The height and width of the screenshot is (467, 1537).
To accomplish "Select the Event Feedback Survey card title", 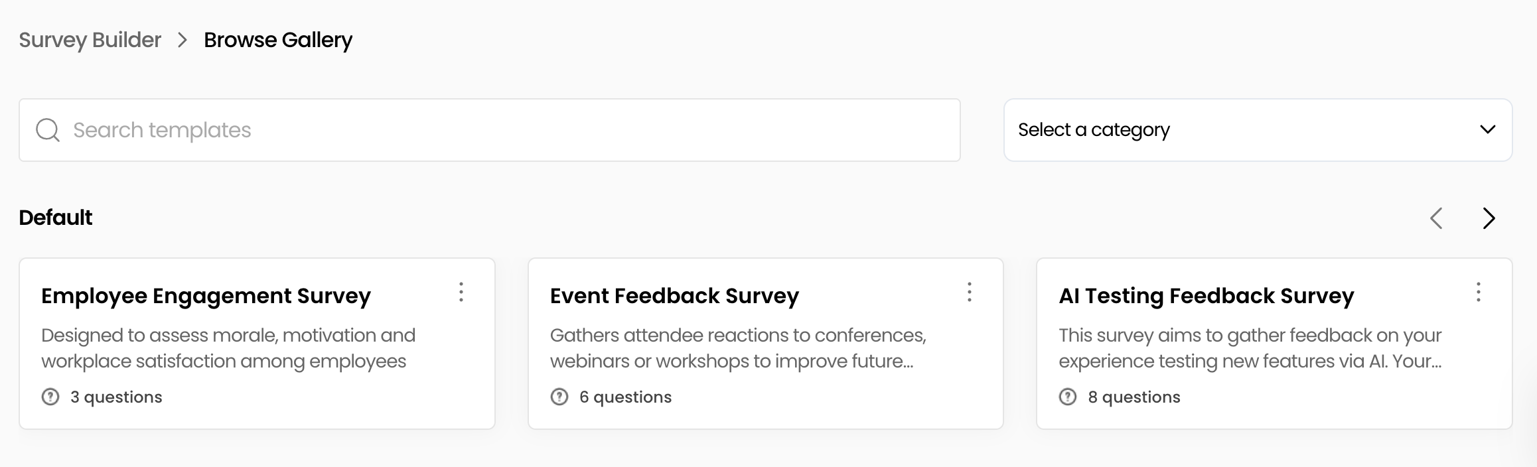I will click(x=674, y=296).
